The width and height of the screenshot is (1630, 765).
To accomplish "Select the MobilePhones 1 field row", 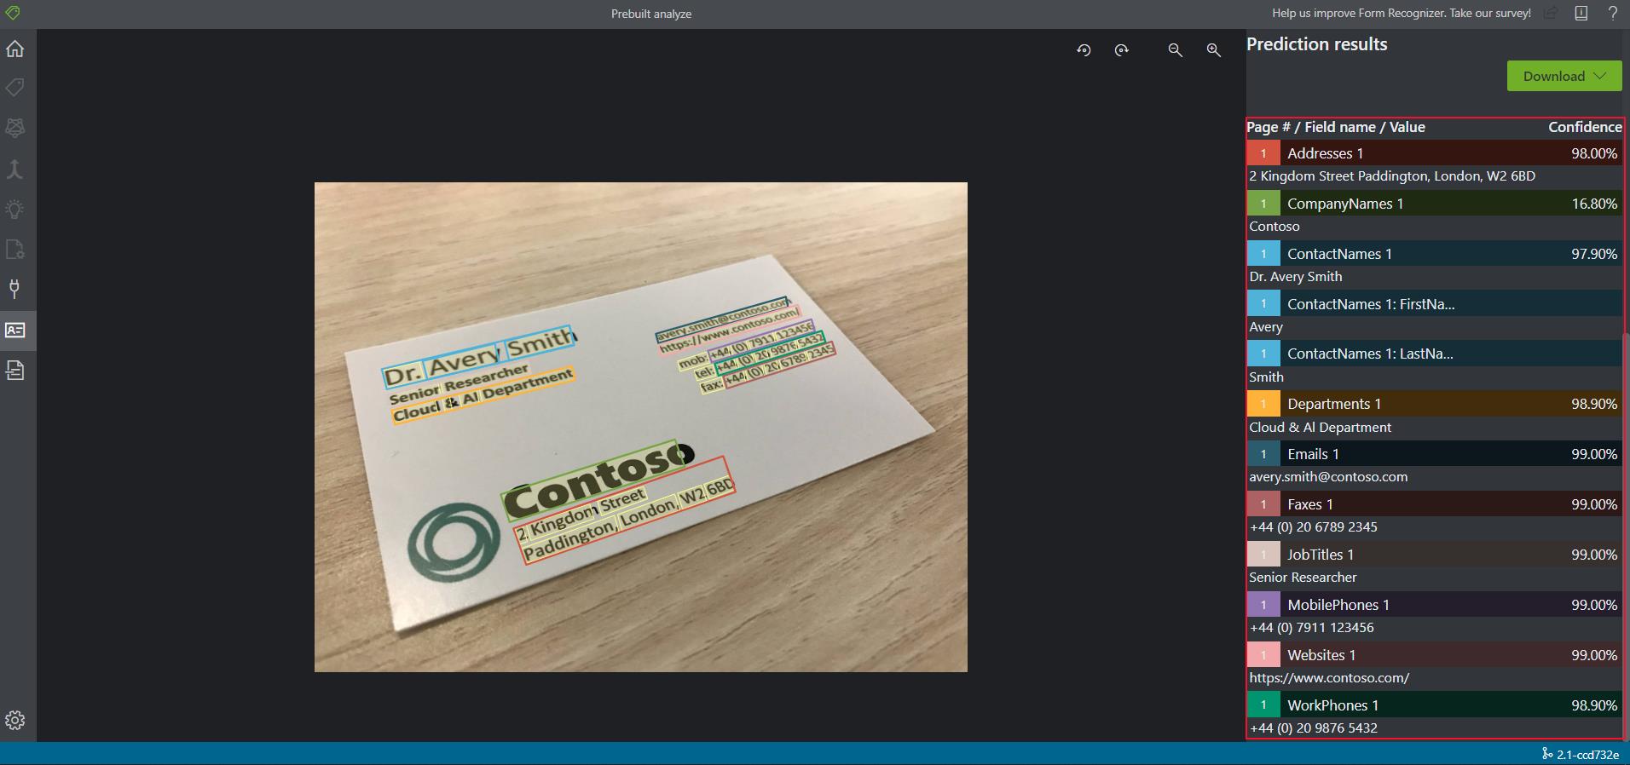I will coord(1434,605).
